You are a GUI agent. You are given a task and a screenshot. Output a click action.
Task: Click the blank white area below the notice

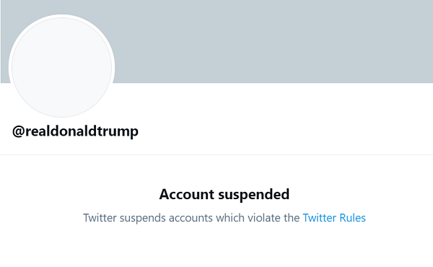pyautogui.click(x=216, y=247)
